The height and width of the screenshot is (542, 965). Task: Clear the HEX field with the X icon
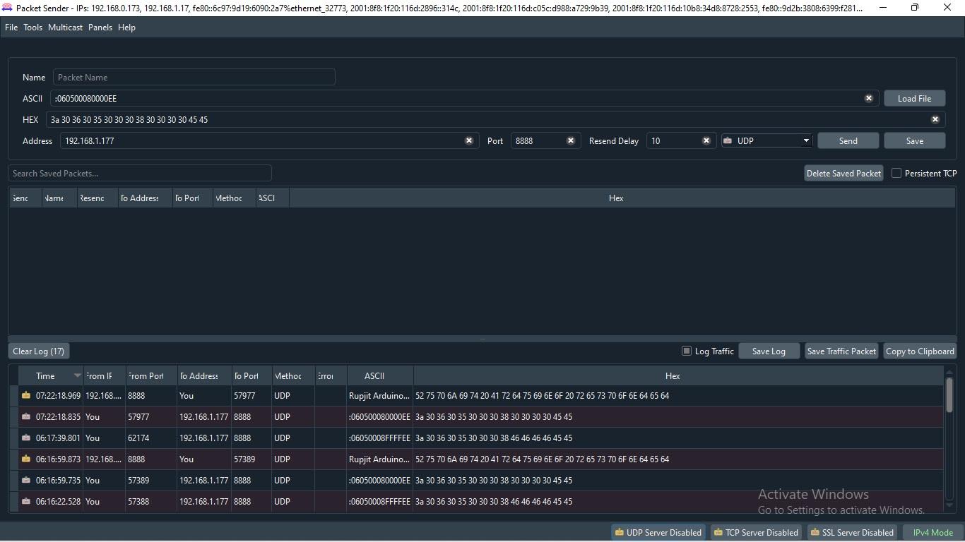click(935, 119)
